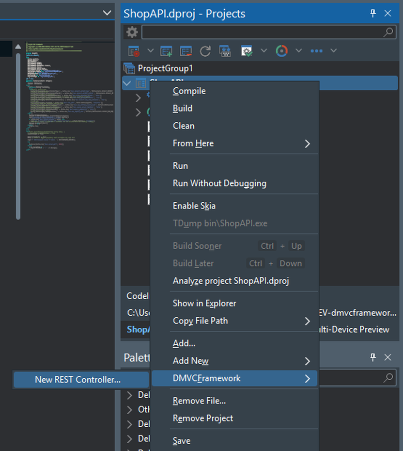Viewport: 403px width, 451px height.
Task: Click the Add New Project icon
Action: (166, 51)
